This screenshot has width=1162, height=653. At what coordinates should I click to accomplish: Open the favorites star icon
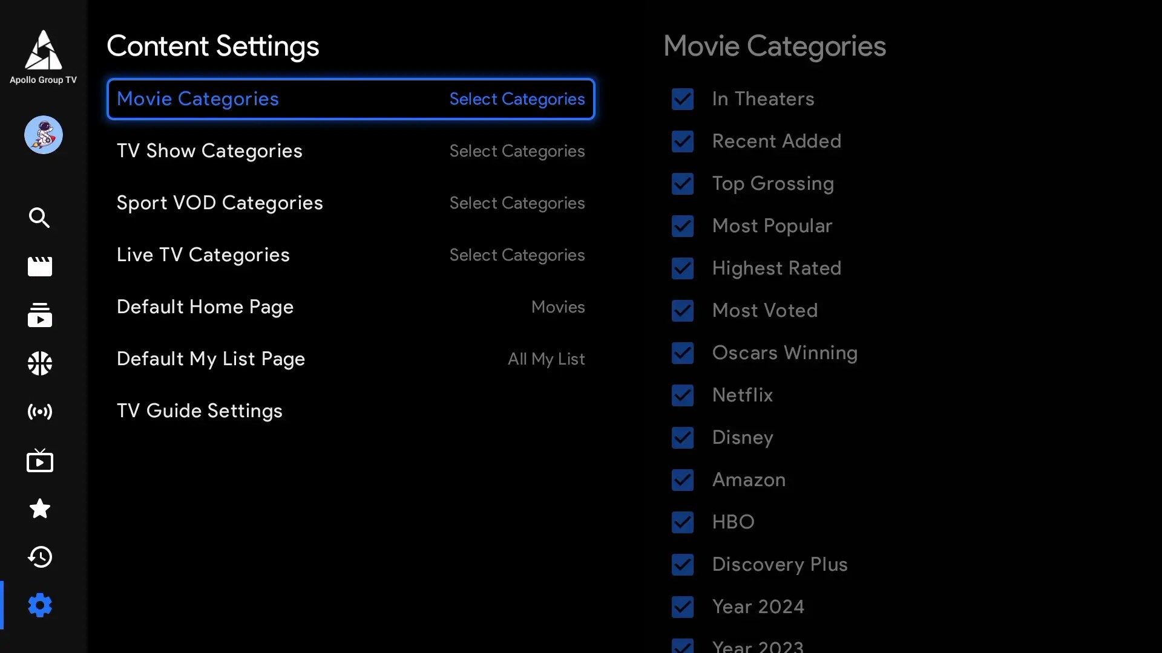(x=40, y=508)
